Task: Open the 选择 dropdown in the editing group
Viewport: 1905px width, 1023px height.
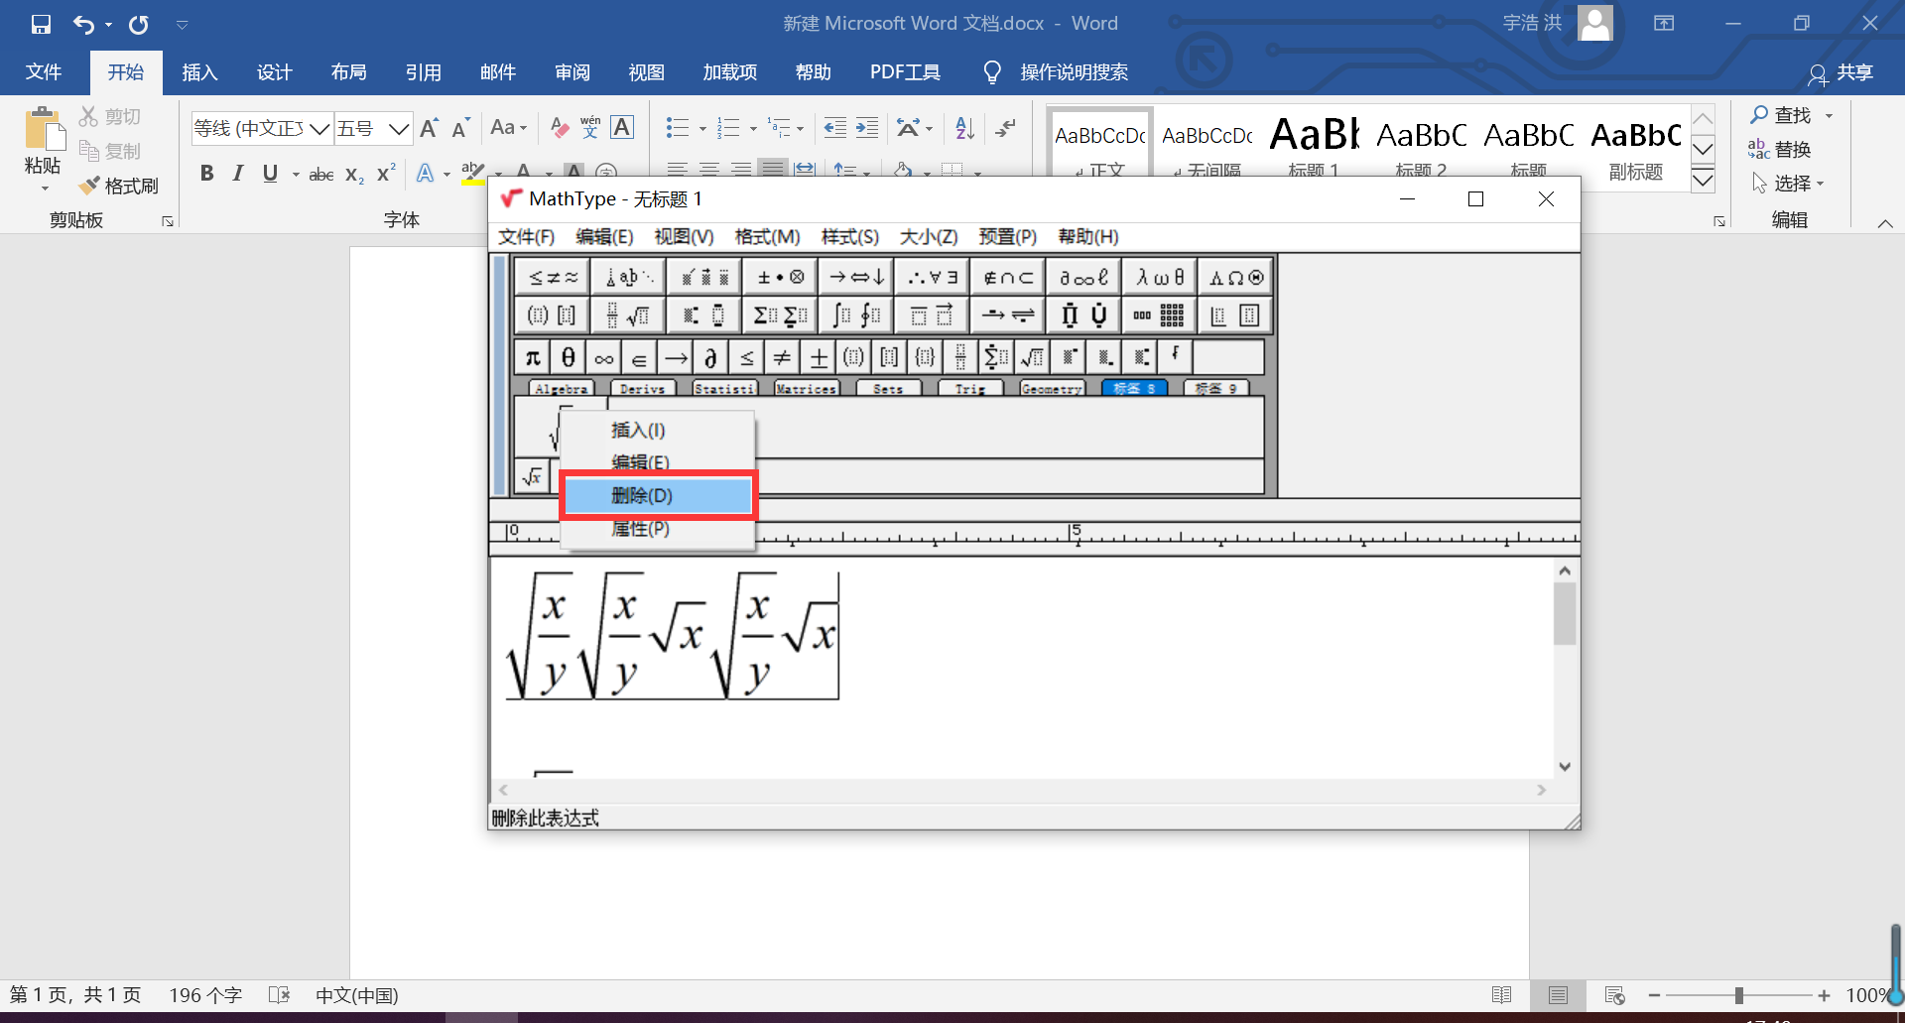Action: click(1787, 184)
